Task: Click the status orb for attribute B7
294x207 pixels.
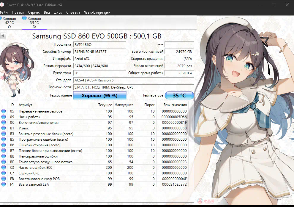Action: 4,150
